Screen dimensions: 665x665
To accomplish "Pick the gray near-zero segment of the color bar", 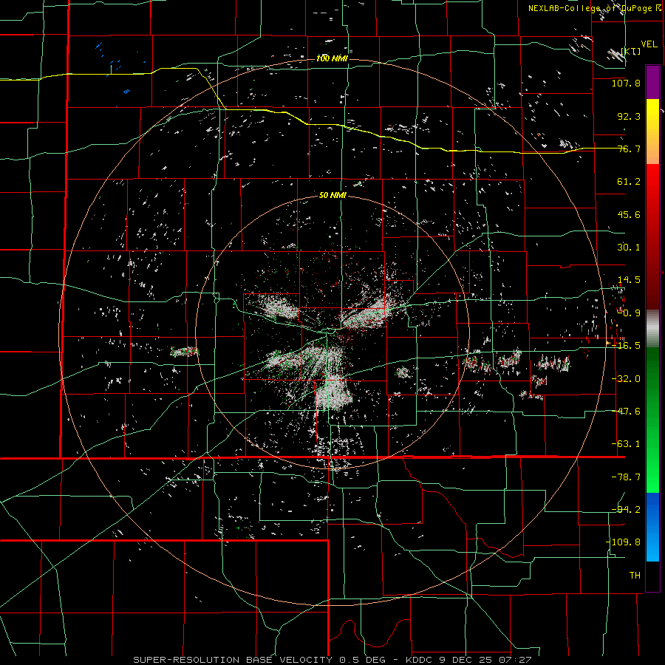I will [652, 328].
